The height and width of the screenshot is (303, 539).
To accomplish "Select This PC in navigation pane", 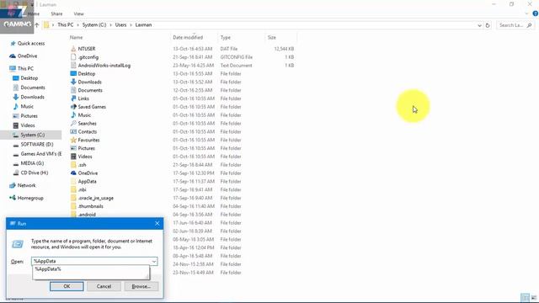I will (25, 68).
